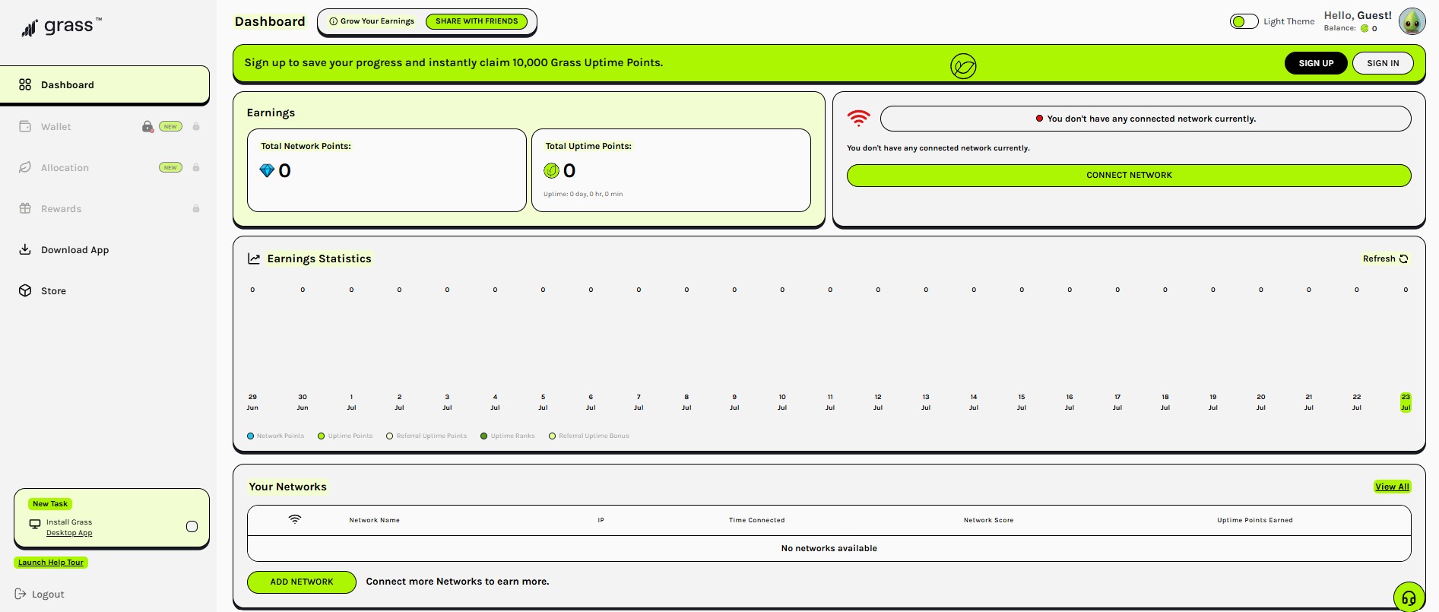Click the wifi icon in networks table header
The height and width of the screenshot is (612, 1439).
point(295,519)
